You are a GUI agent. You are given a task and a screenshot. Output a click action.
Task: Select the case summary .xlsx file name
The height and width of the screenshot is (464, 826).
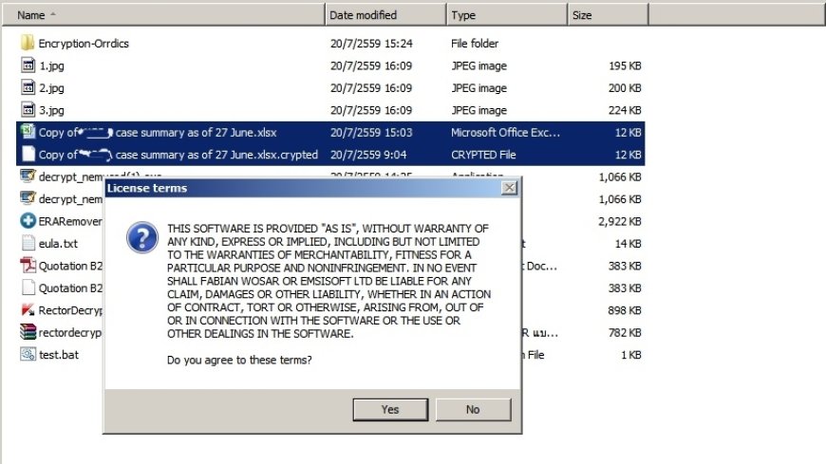(x=158, y=132)
